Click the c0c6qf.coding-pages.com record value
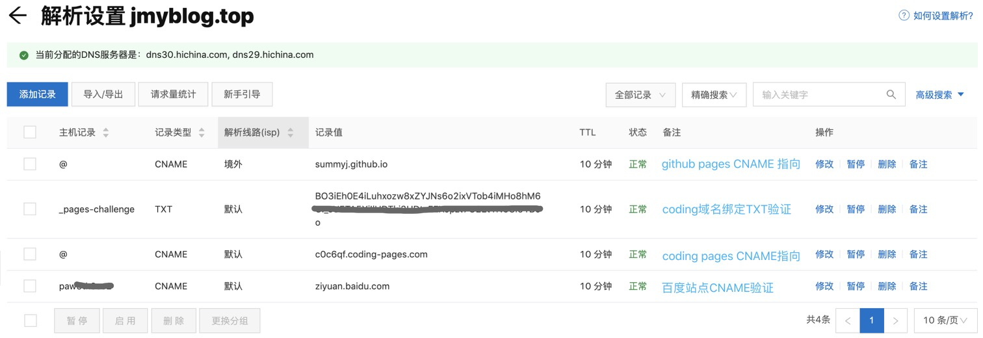The image size is (983, 338). 371,254
